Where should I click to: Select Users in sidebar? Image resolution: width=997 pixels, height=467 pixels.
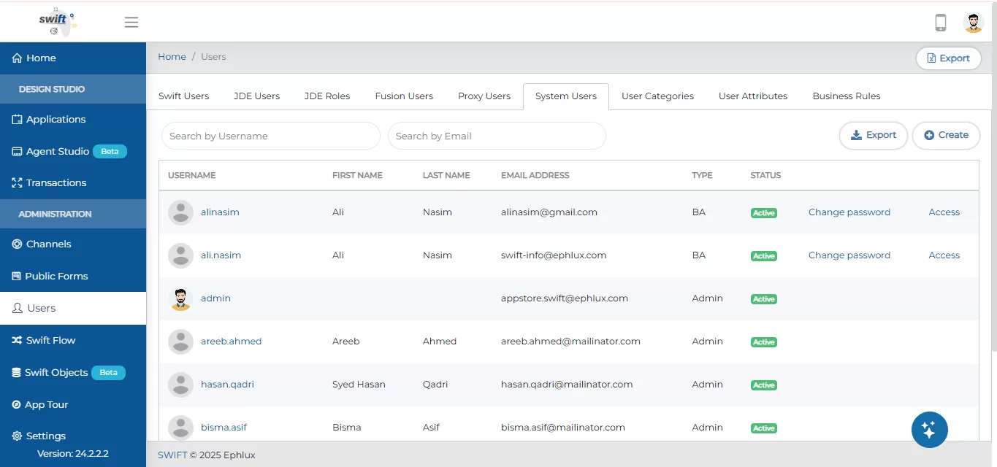pyautogui.click(x=73, y=308)
